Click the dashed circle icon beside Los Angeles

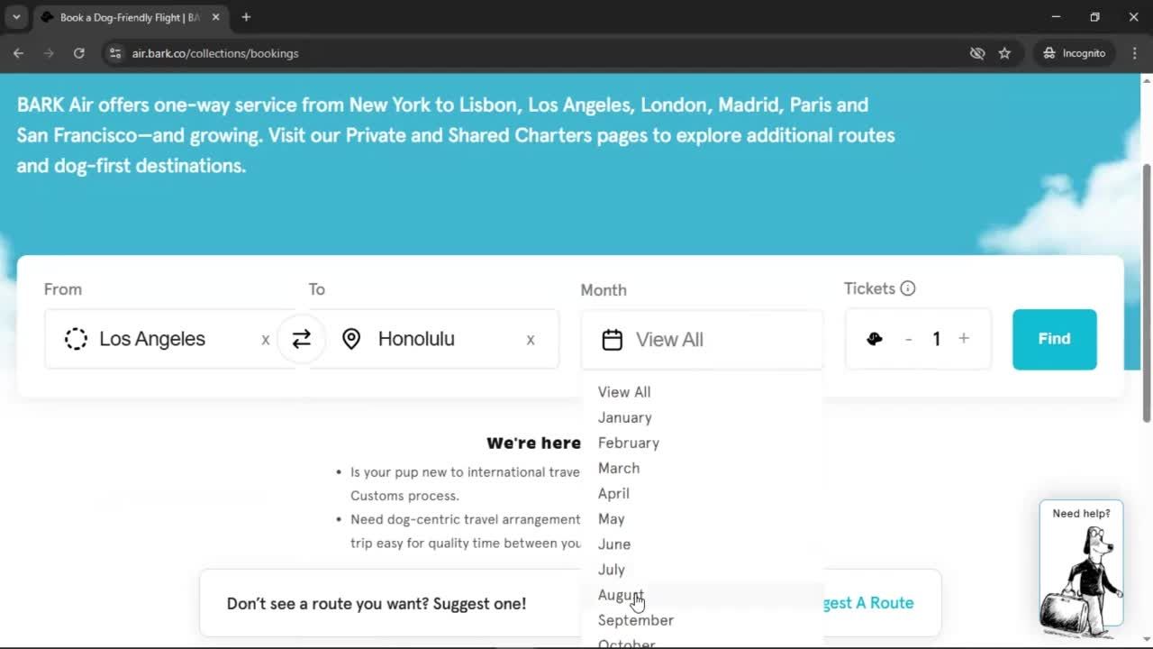76,339
